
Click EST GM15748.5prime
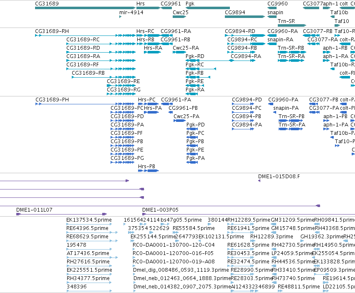pos(274,232)
